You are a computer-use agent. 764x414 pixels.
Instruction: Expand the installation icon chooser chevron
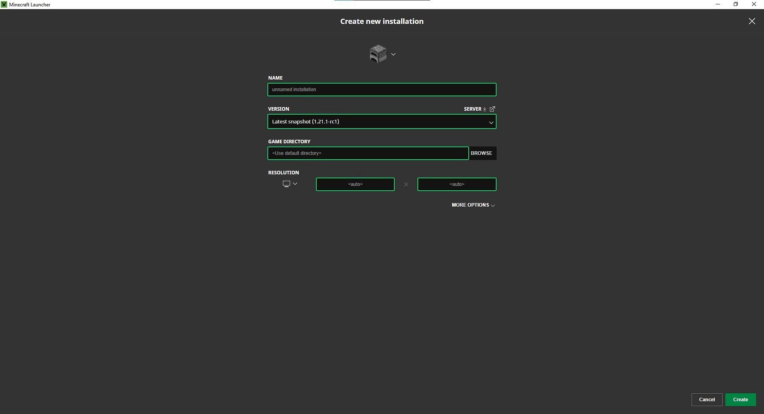(x=393, y=54)
